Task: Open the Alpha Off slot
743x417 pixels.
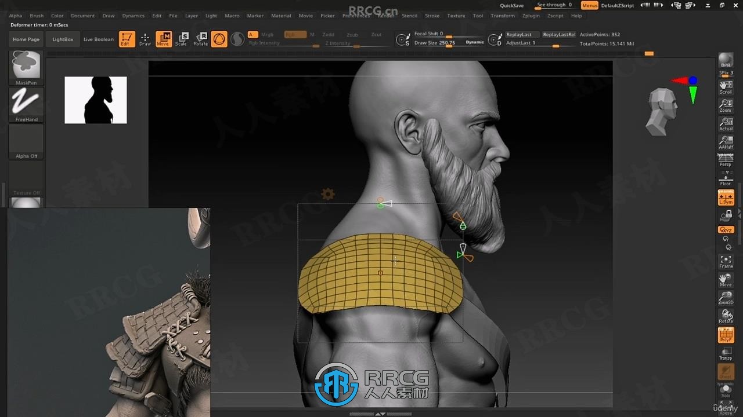Action: 26,141
